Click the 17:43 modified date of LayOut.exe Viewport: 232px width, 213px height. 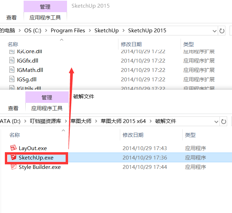[x=145, y=148]
